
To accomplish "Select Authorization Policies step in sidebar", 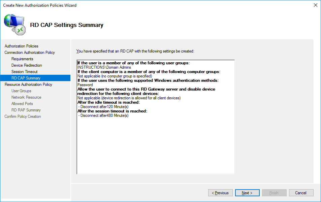I will pos(21,46).
